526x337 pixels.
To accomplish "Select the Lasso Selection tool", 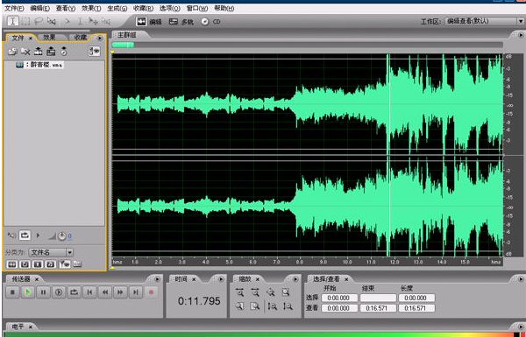I will point(39,21).
